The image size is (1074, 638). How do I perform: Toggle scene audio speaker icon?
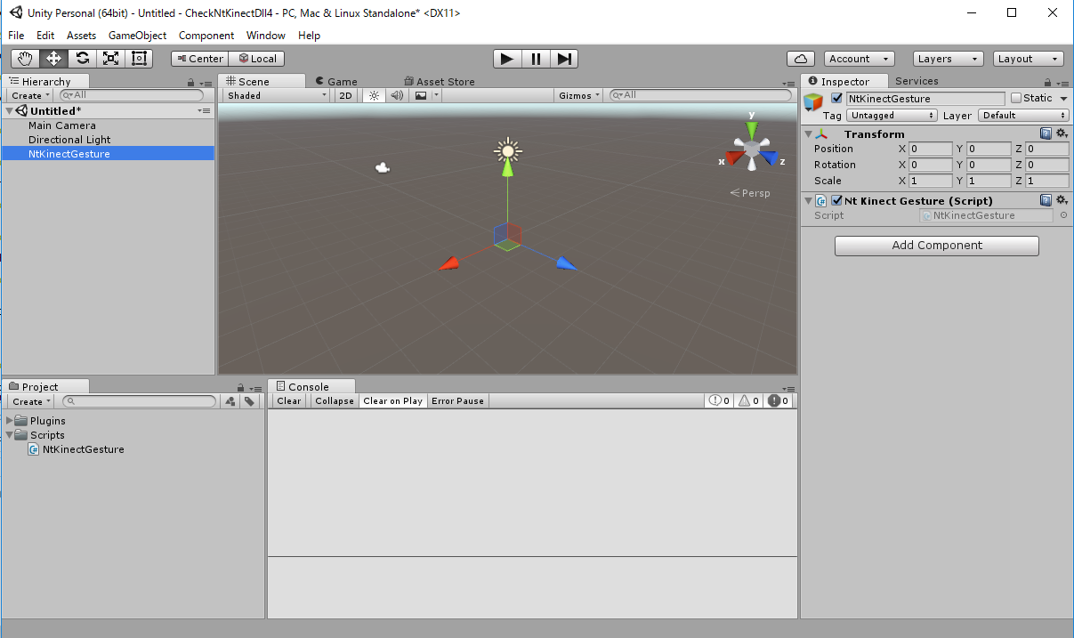coord(397,95)
